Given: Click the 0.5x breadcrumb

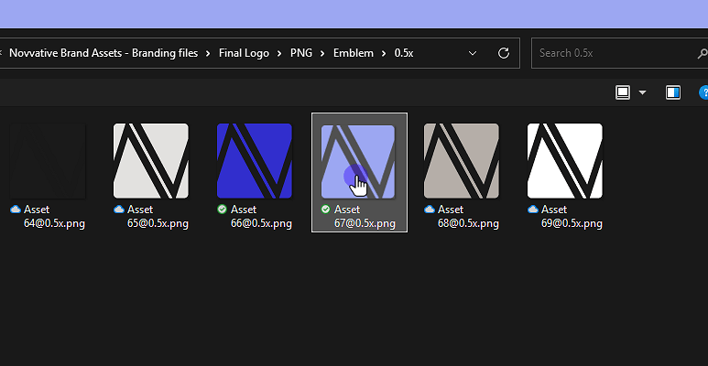Looking at the screenshot, I should 404,53.
